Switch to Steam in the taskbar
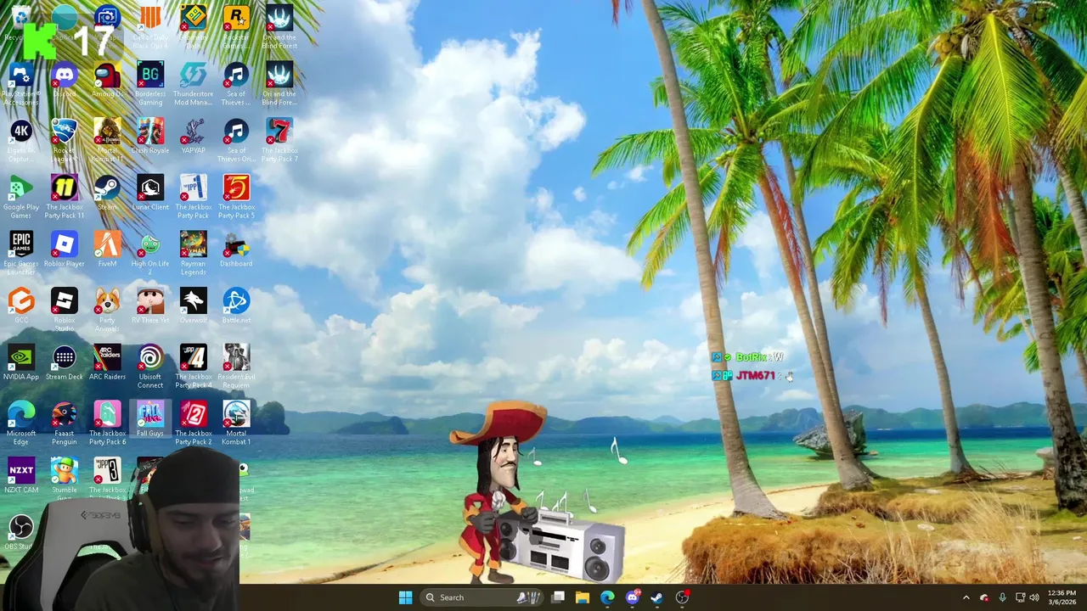Viewport: 1087px width, 611px height. pos(656,597)
